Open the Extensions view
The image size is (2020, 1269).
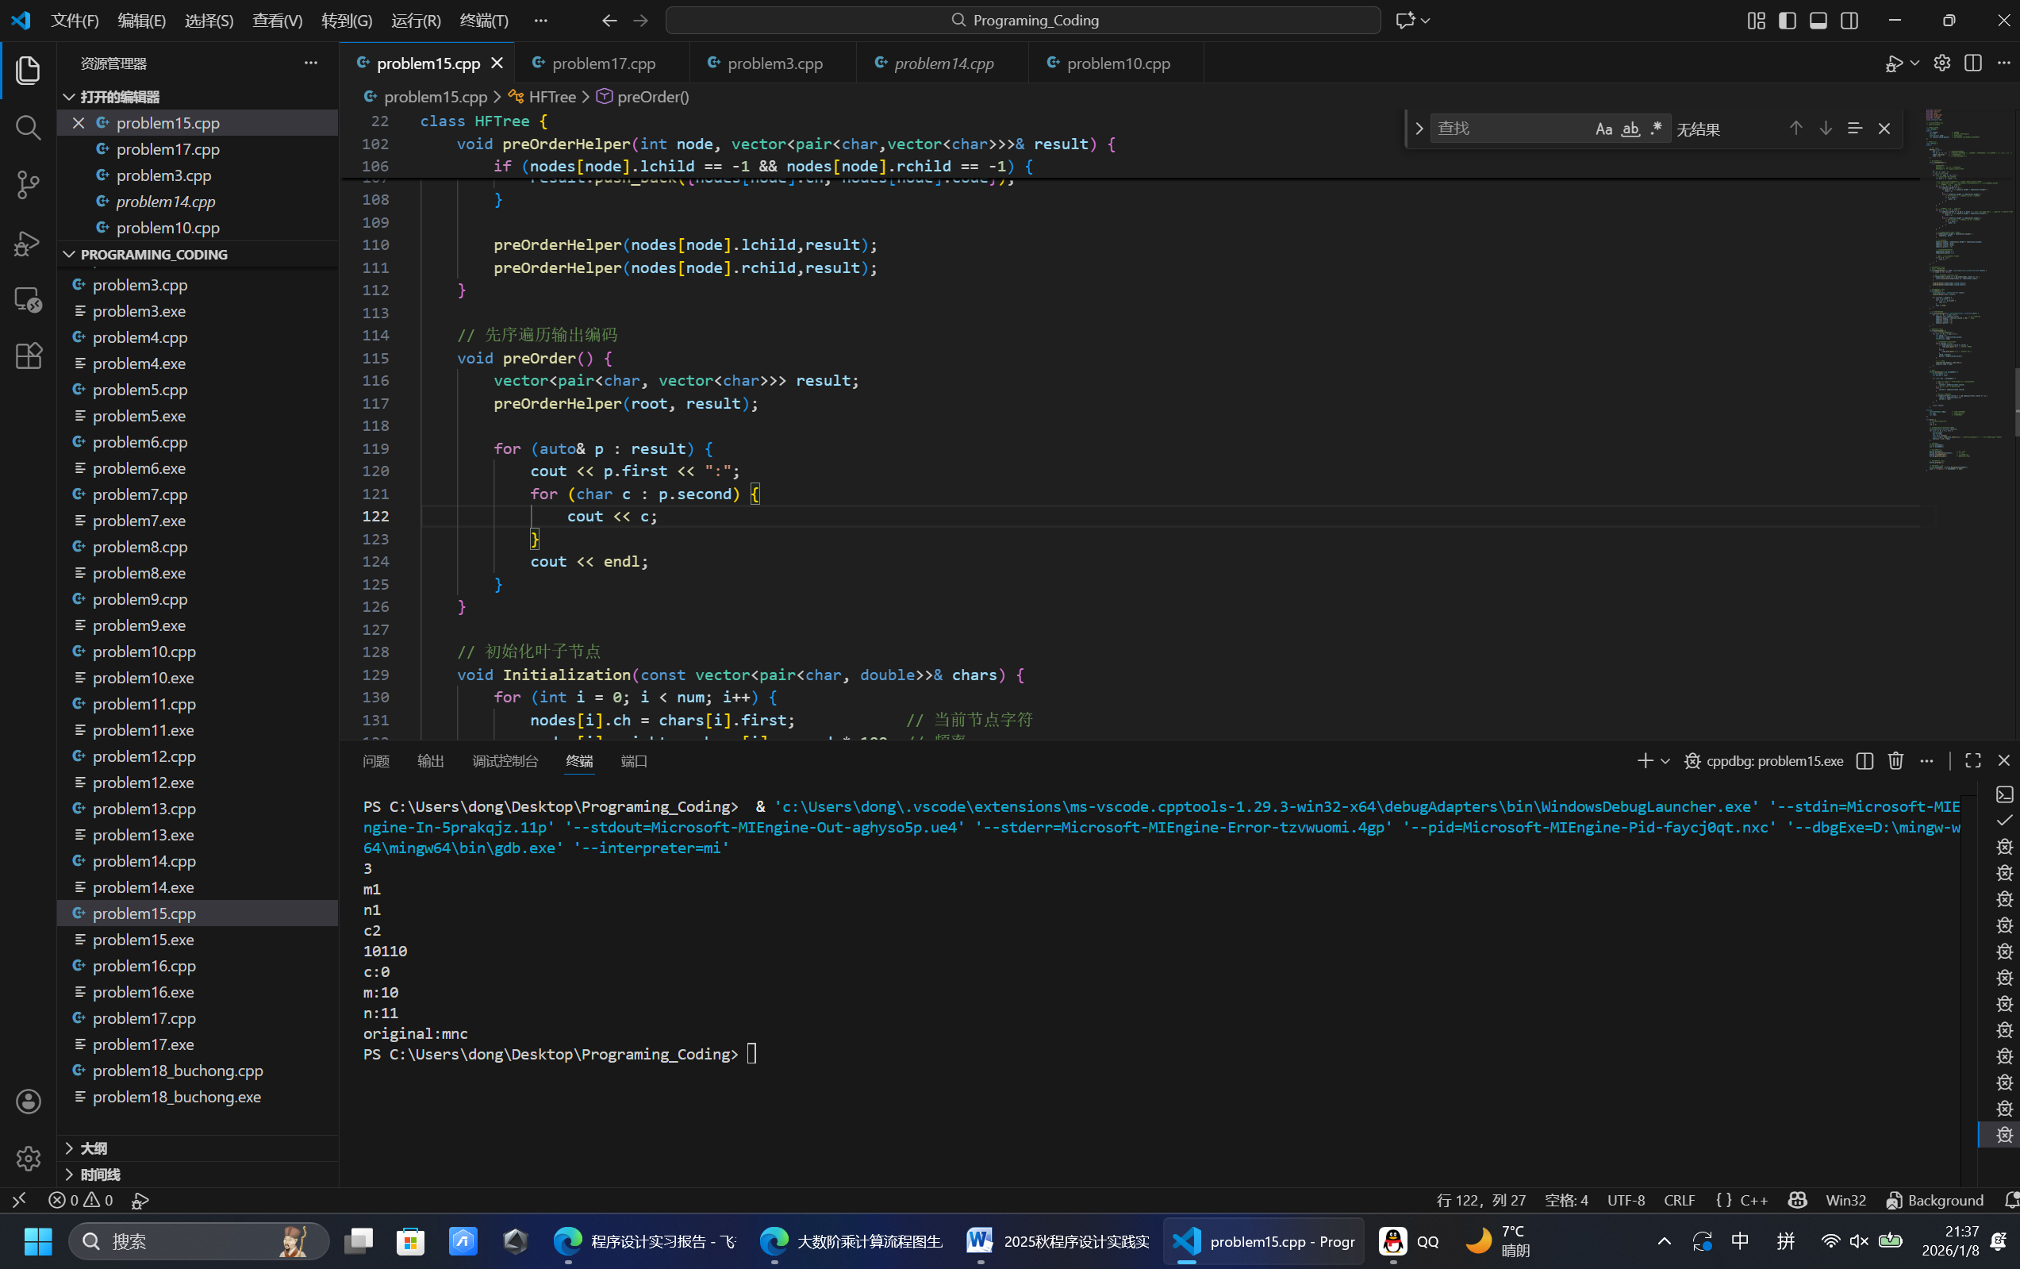tap(28, 356)
